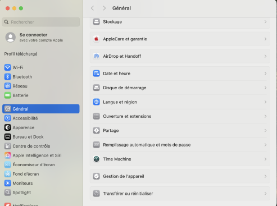This screenshot has height=206, width=277.
Task: Expand the Stockage row chevron
Action: point(265,22)
